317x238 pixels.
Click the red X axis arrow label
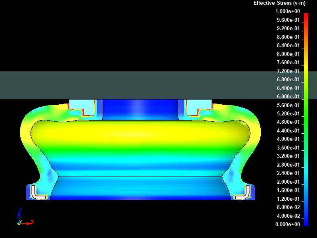point(32,222)
